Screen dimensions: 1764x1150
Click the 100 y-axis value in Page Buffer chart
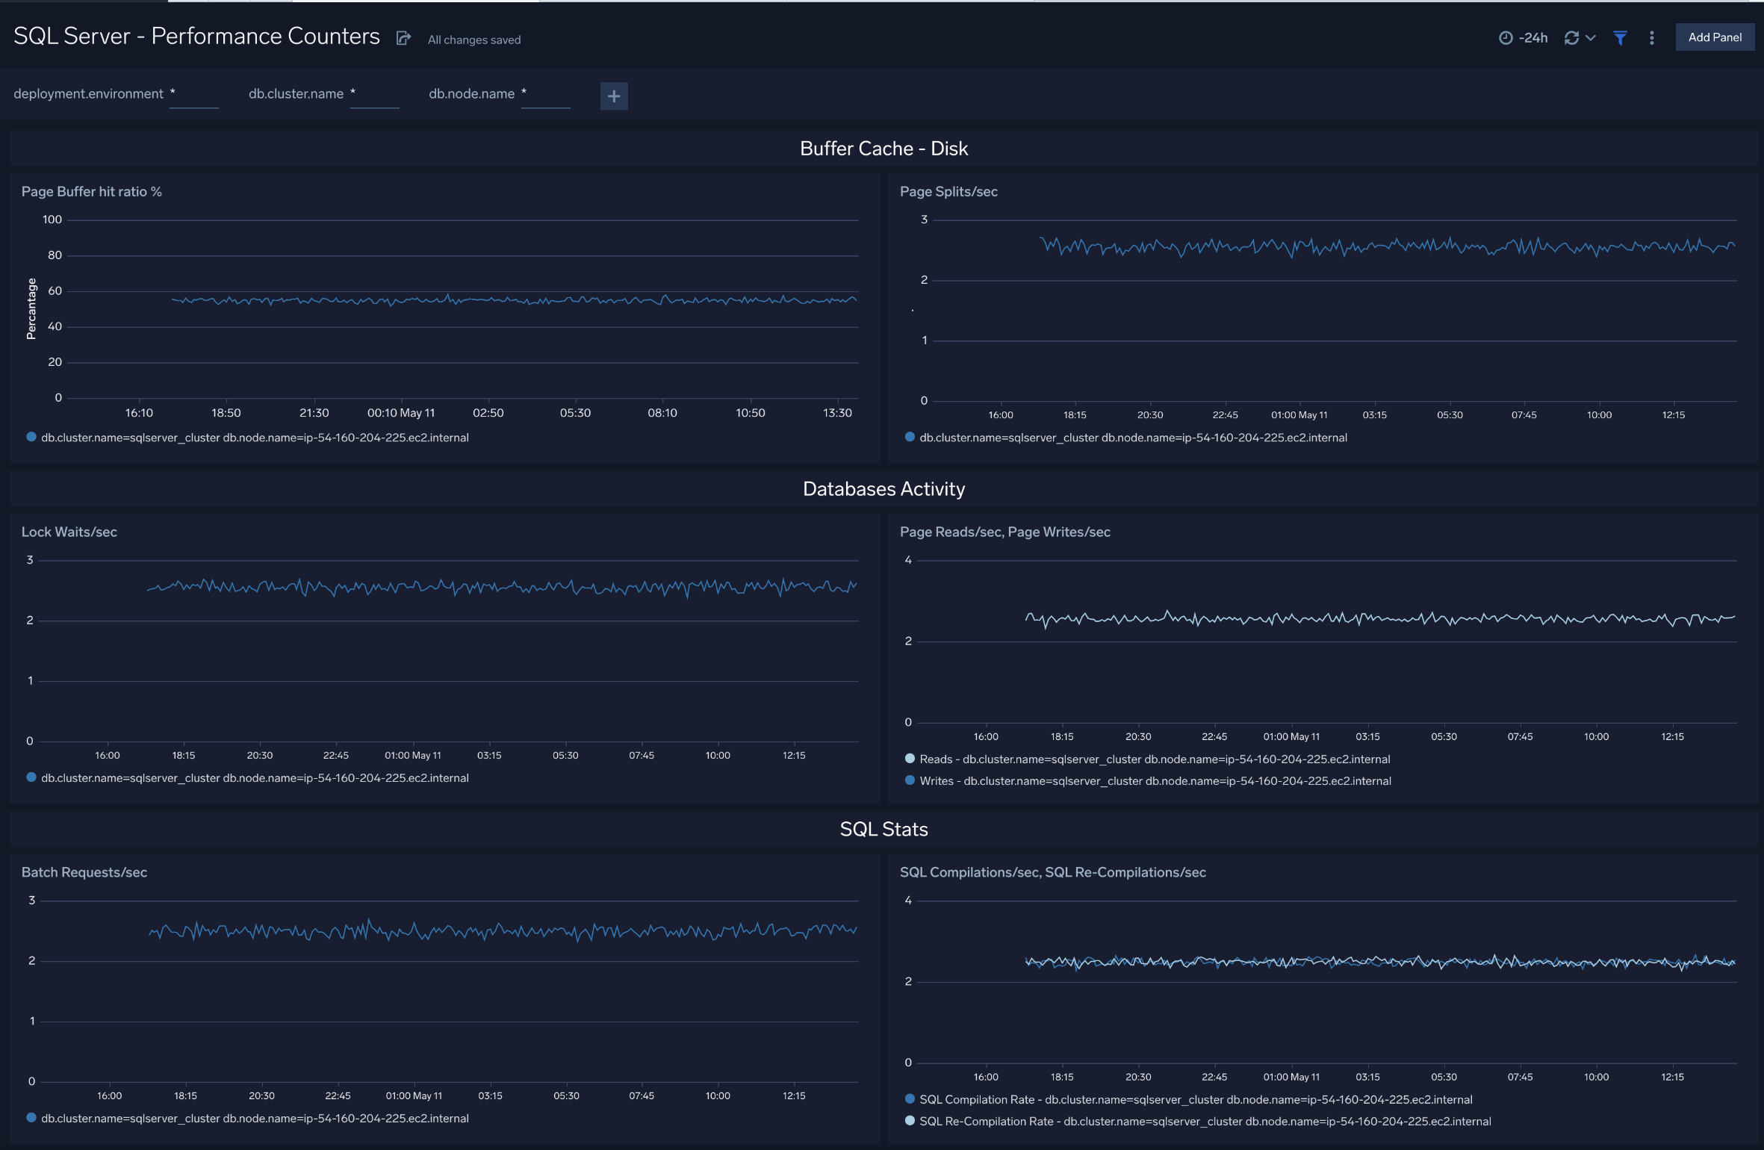(x=52, y=220)
